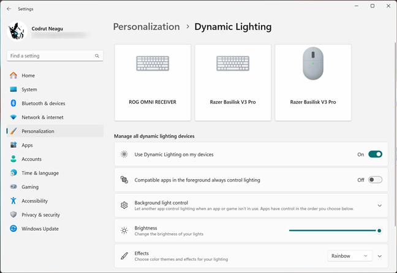Turn off Use Dynamic Lighting toggle

[375, 154]
